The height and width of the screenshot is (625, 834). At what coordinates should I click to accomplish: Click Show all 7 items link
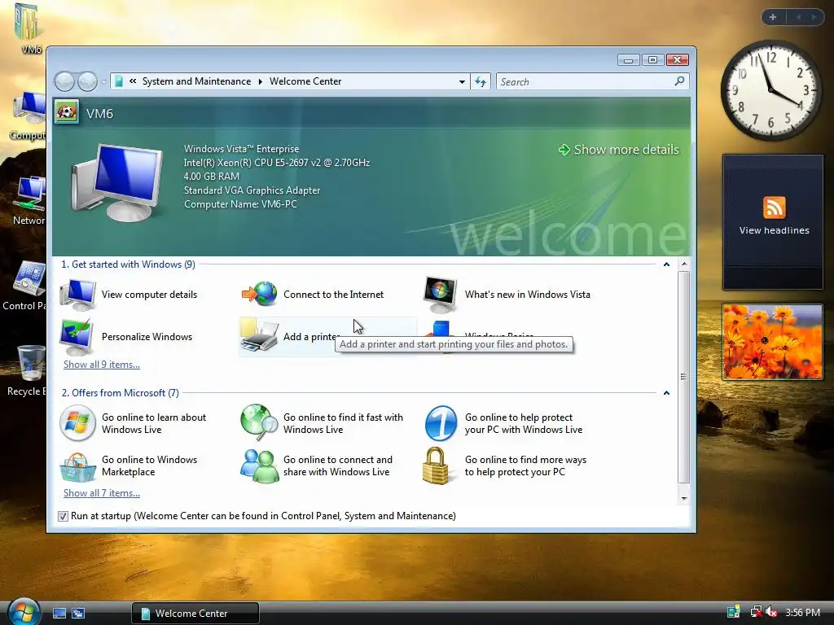pyautogui.click(x=102, y=493)
